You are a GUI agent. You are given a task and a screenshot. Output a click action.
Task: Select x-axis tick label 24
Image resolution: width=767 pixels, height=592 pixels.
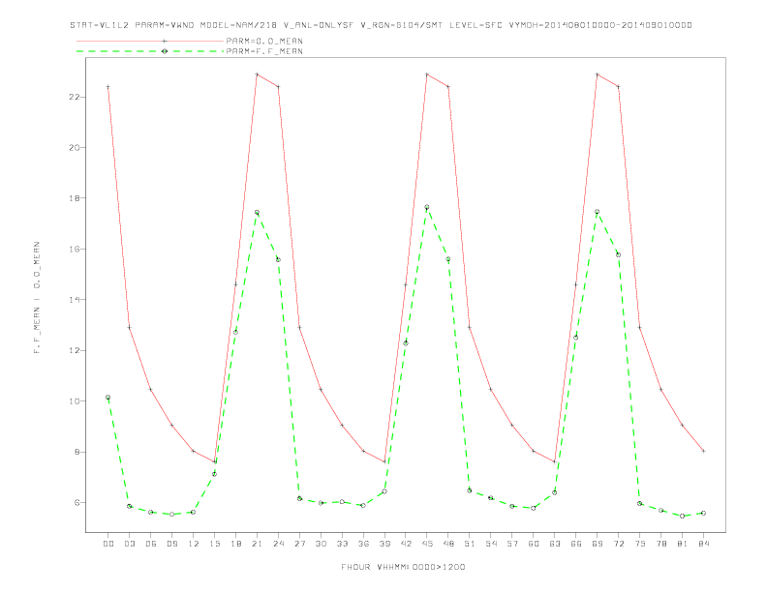pos(278,544)
